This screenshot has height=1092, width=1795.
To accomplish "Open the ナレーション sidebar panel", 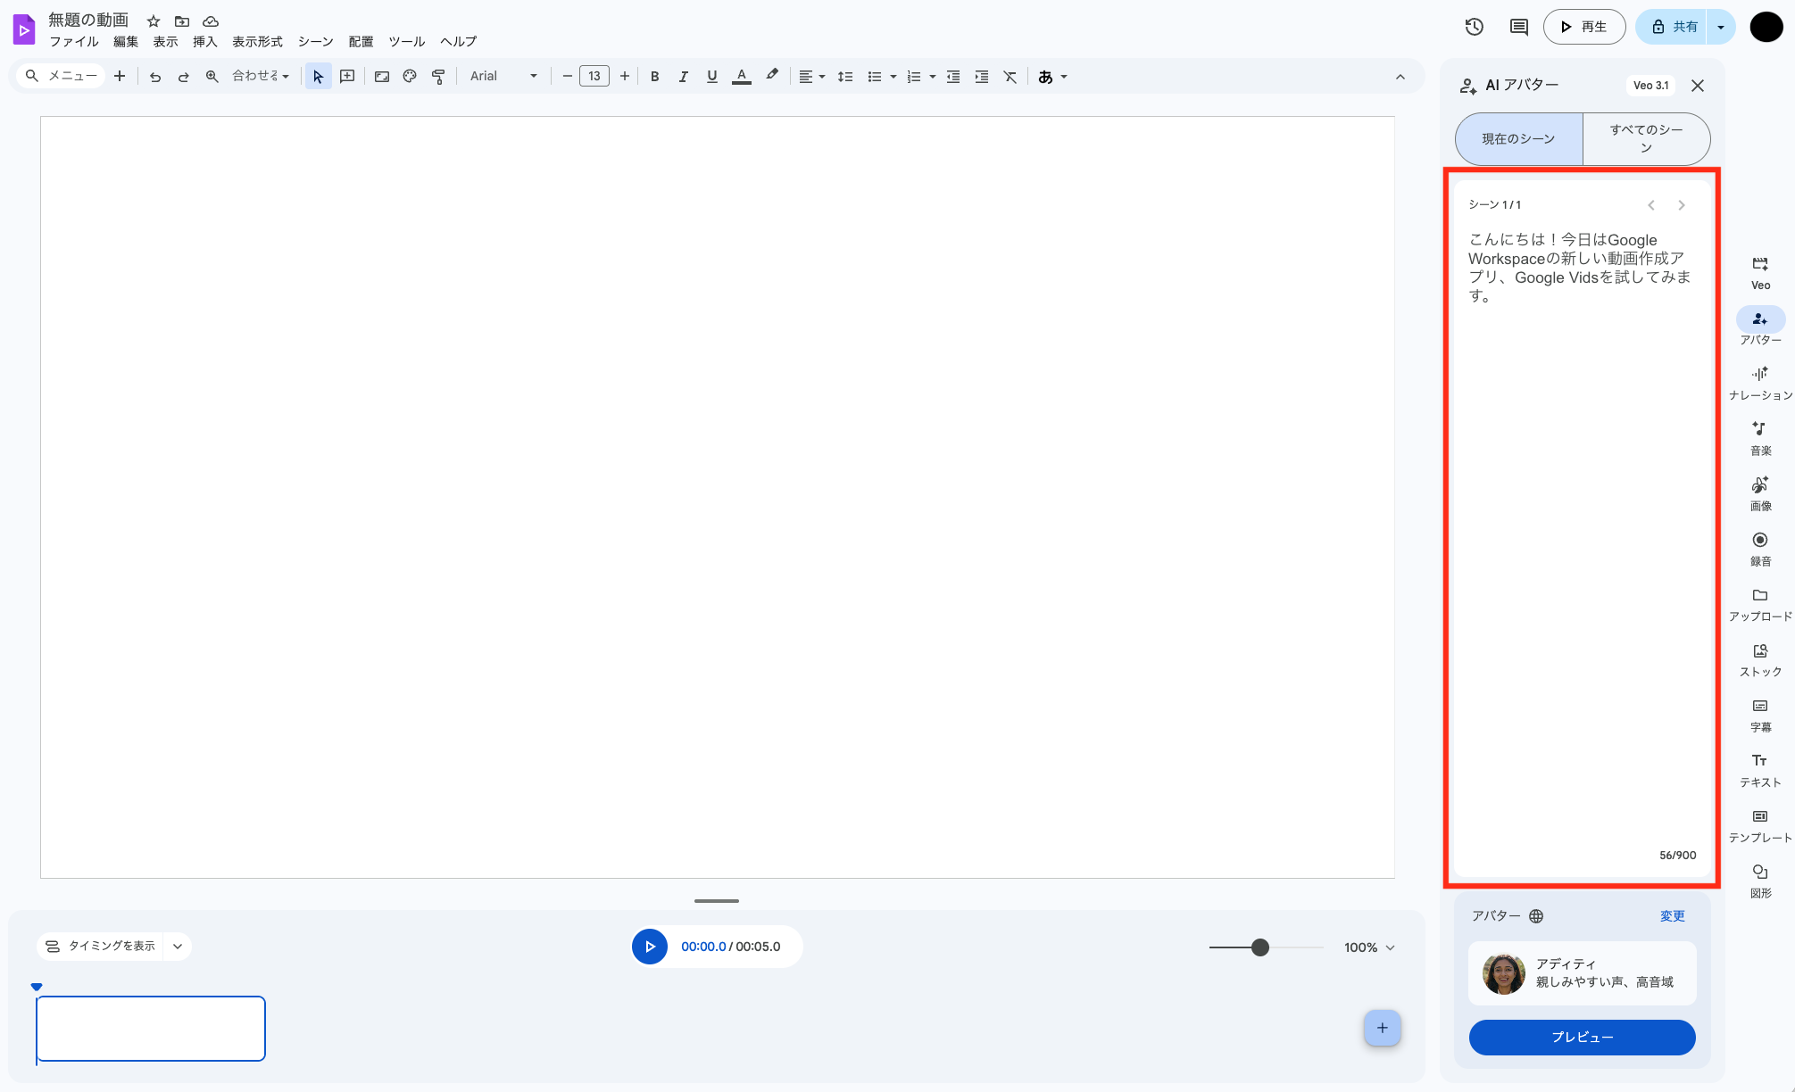I will [x=1760, y=383].
